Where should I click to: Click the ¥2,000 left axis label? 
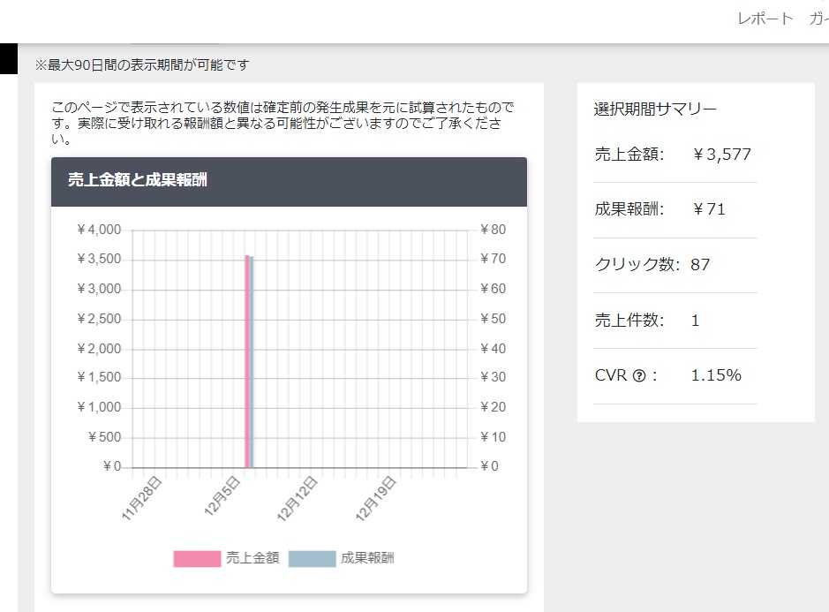99,349
